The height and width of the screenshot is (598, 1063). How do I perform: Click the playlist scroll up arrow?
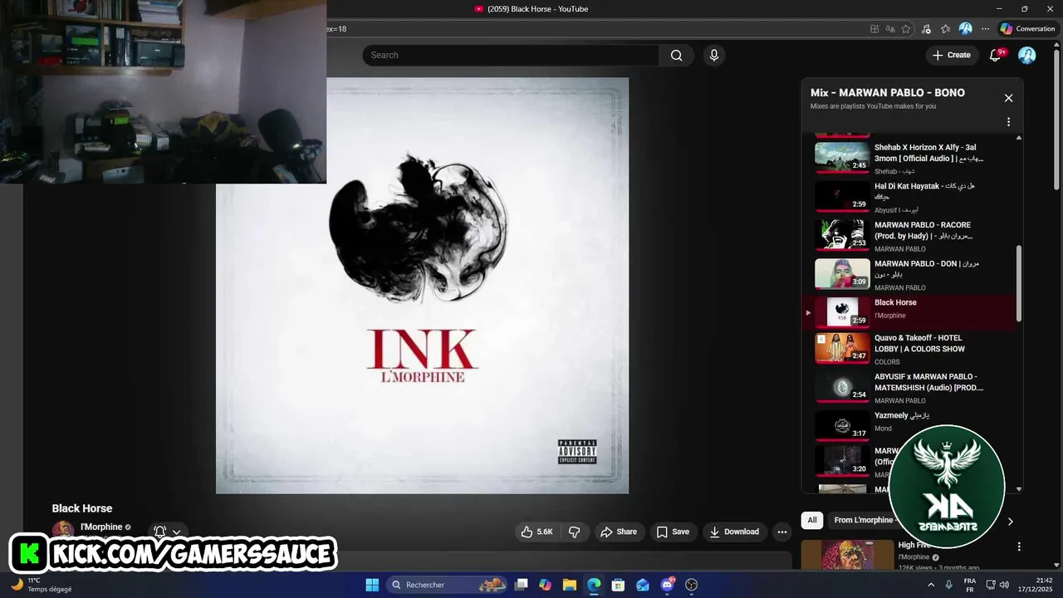(1019, 137)
